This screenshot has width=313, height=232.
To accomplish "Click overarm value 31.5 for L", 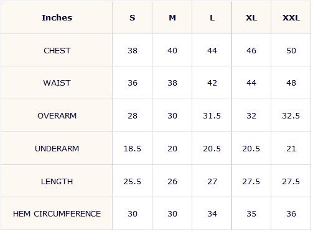I will coord(212,115).
